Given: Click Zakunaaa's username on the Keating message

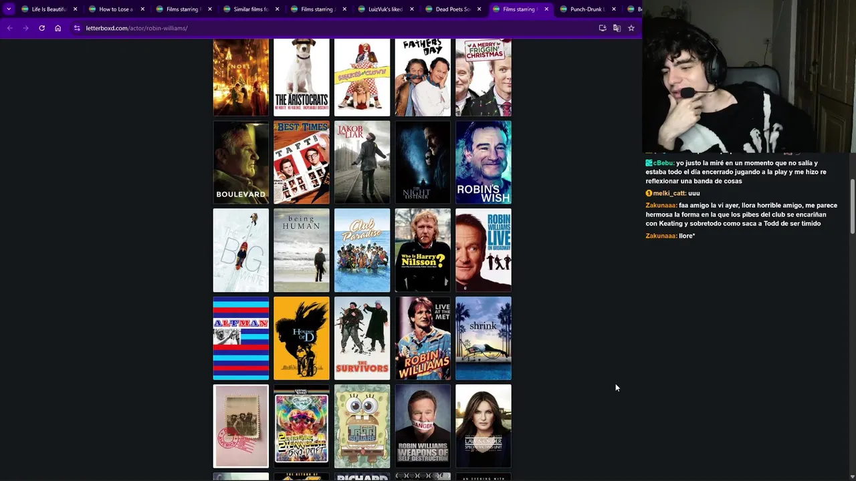Looking at the screenshot, I should [661, 206].
